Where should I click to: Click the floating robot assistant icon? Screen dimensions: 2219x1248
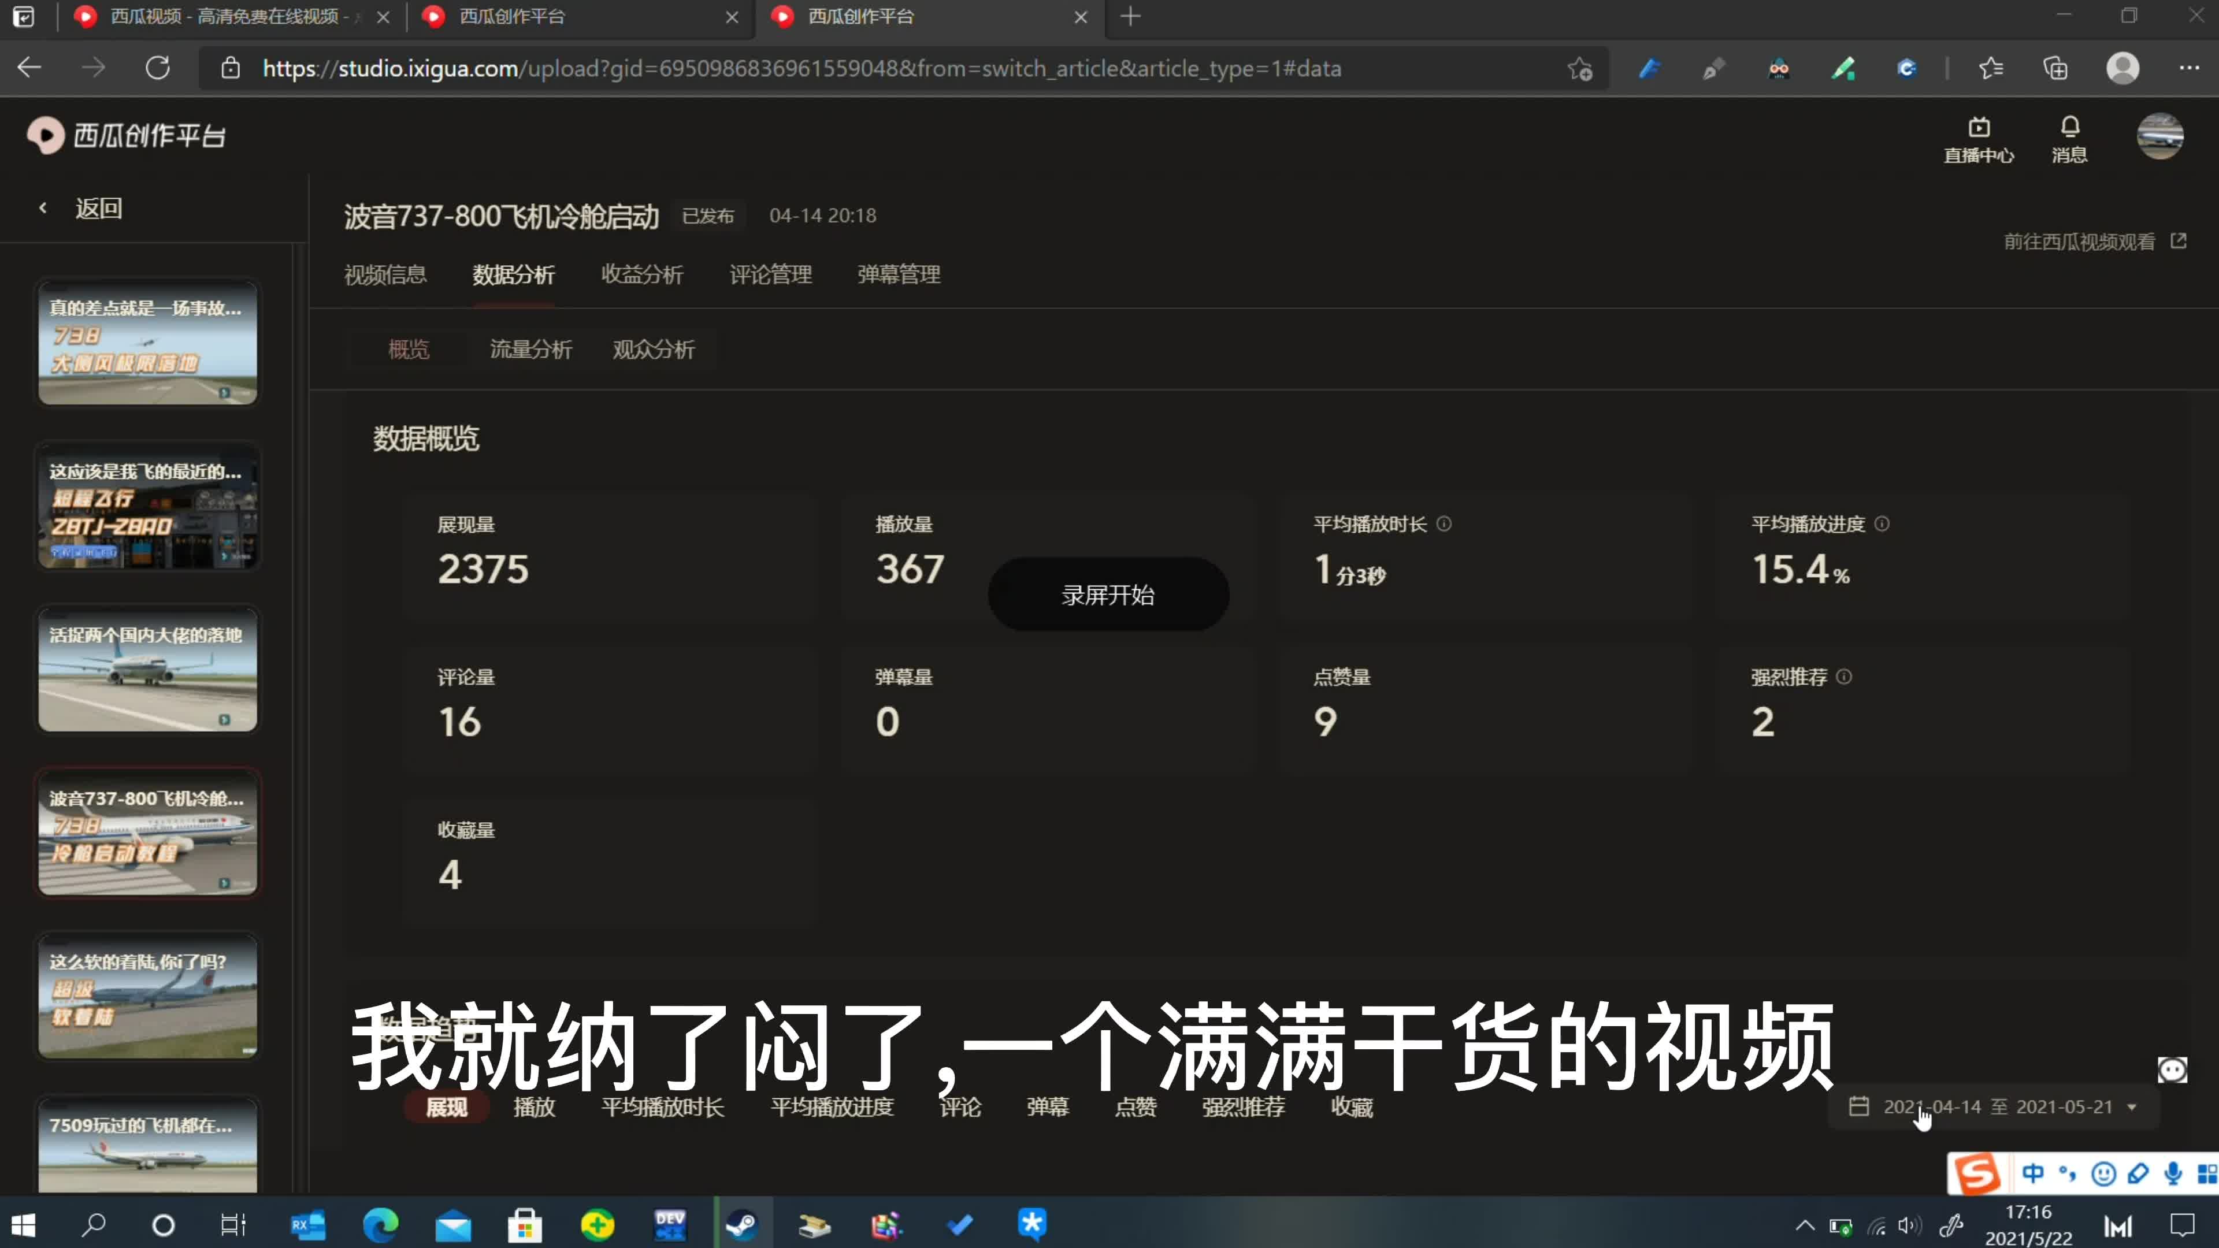[x=2172, y=1069]
